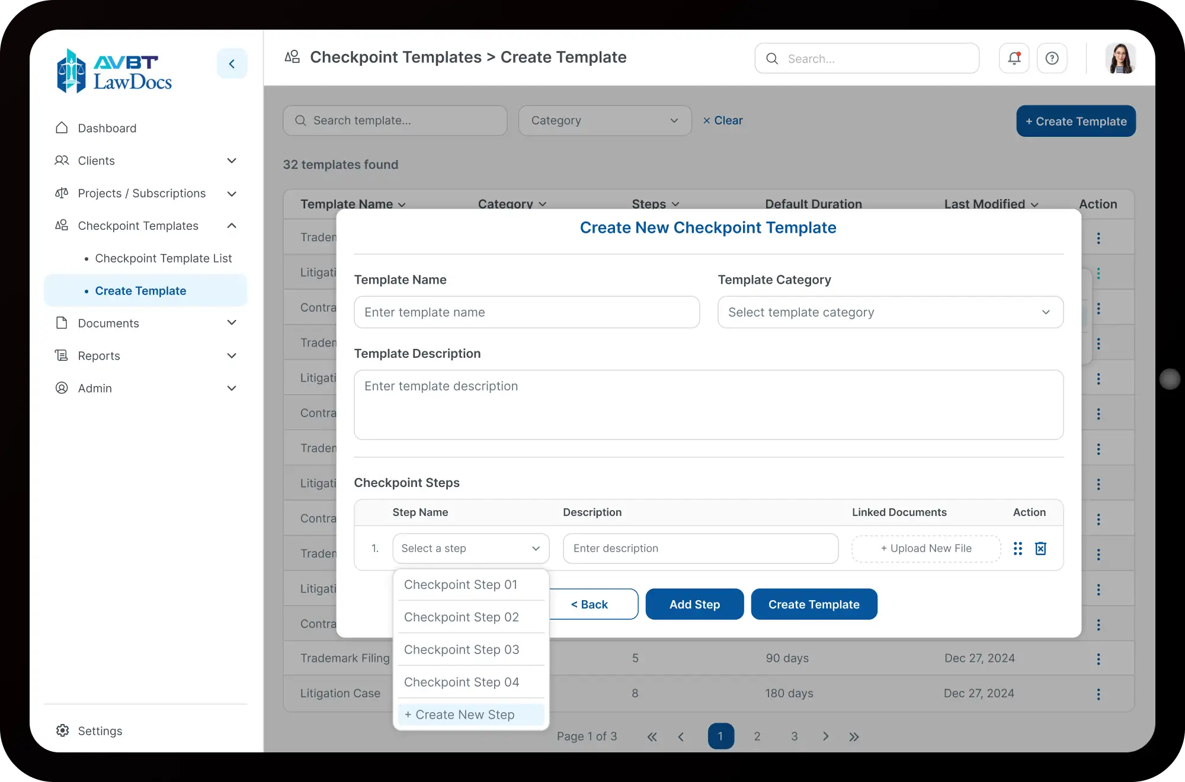1185x782 pixels.
Task: Go to previous page arrow
Action: 681,737
